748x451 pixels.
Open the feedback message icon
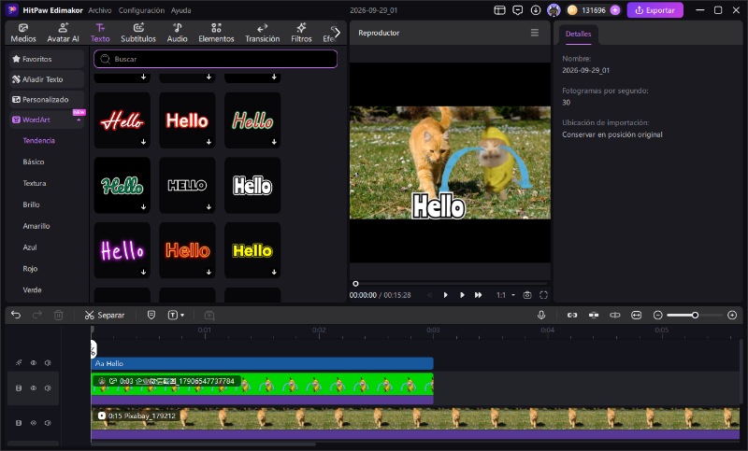click(518, 10)
